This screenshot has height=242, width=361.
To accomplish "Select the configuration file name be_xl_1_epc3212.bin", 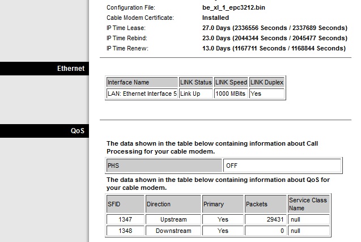I will (232, 8).
